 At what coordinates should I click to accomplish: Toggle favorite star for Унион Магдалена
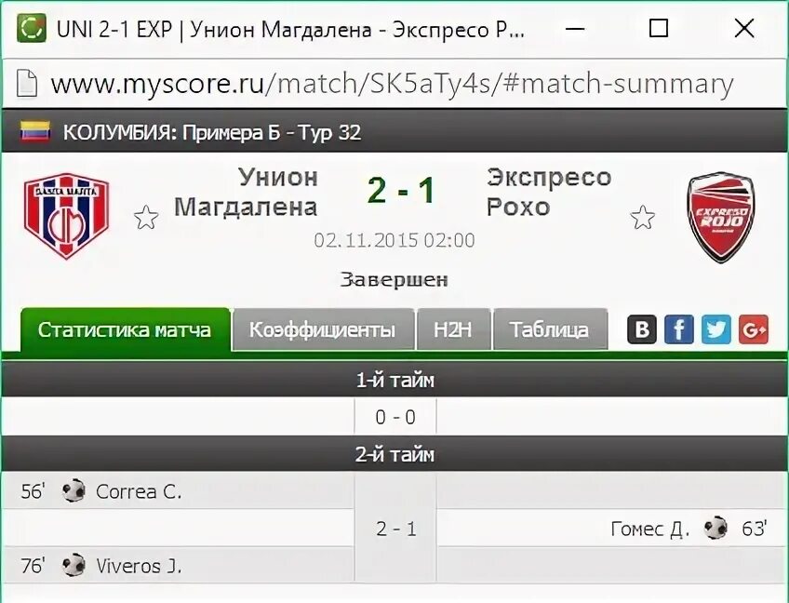pyautogui.click(x=146, y=218)
